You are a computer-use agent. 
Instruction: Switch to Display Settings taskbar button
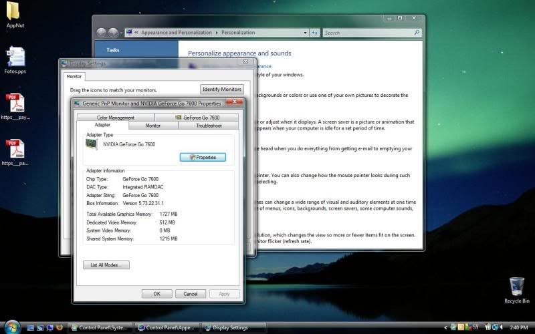(x=233, y=327)
